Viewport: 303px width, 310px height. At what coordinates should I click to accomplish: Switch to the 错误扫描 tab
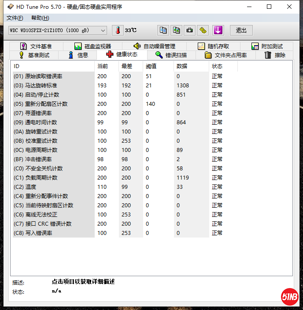[x=171, y=55]
